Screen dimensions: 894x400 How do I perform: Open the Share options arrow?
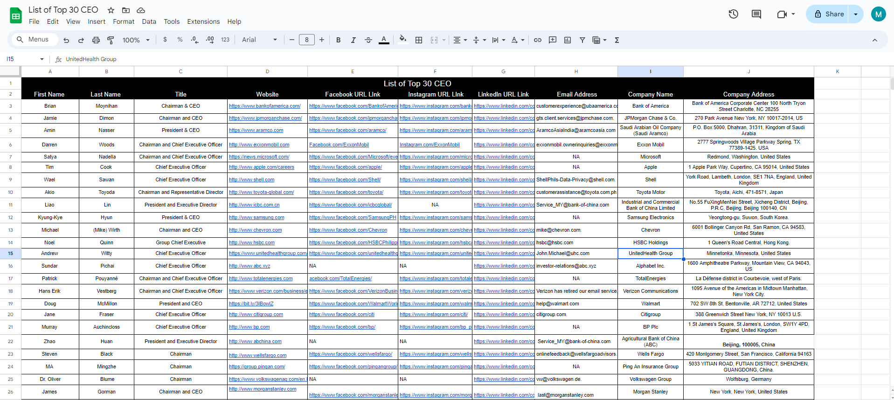pos(856,14)
